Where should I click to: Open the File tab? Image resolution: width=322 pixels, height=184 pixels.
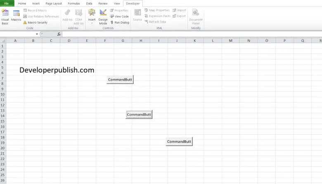(7, 3)
